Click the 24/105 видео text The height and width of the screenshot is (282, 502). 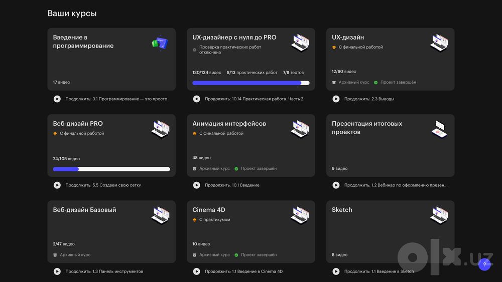pos(66,159)
